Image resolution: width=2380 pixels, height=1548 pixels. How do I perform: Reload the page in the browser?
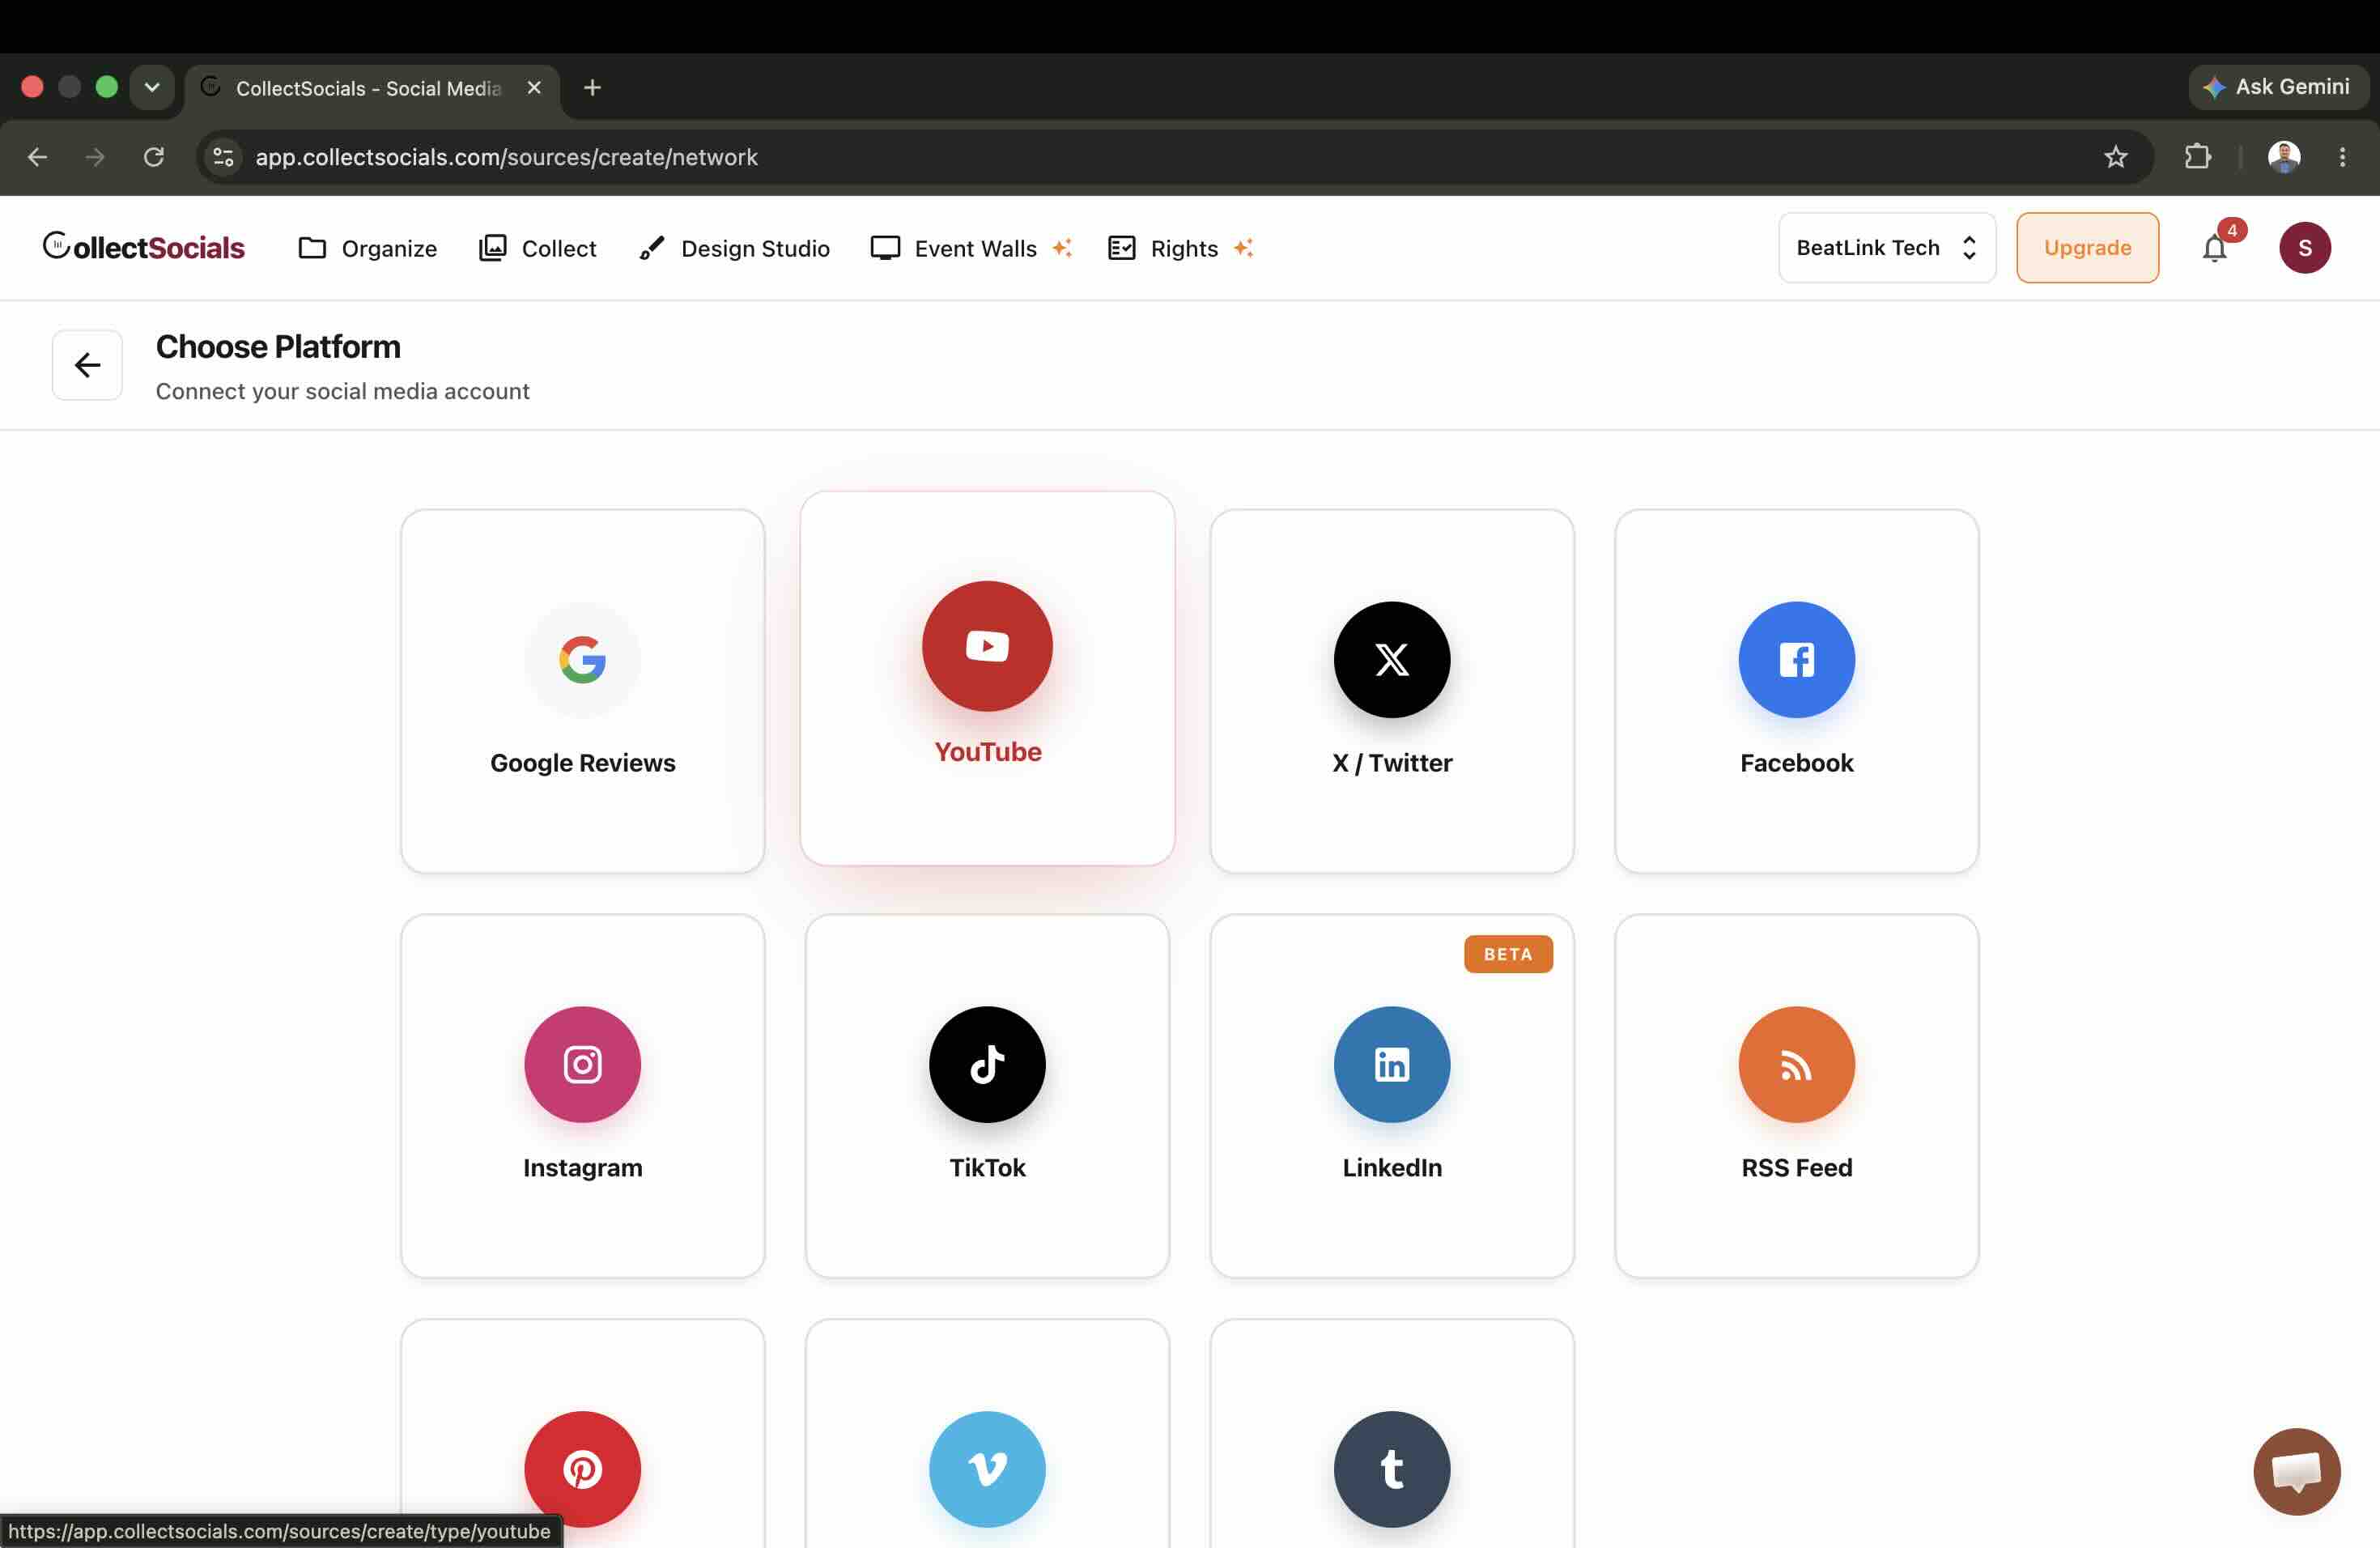tap(153, 157)
